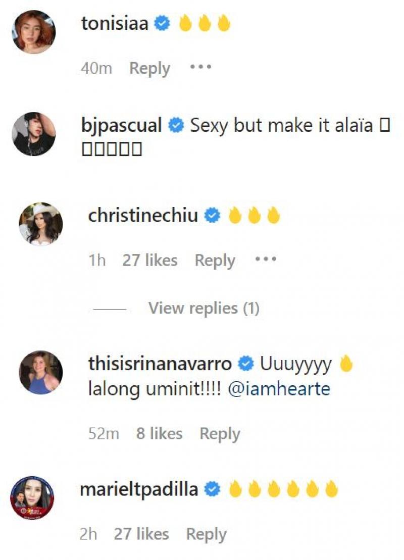This screenshot has width=404, height=560.
Task: View the 8 likes on thisisrinanavarro's comment
Action: pos(159,434)
